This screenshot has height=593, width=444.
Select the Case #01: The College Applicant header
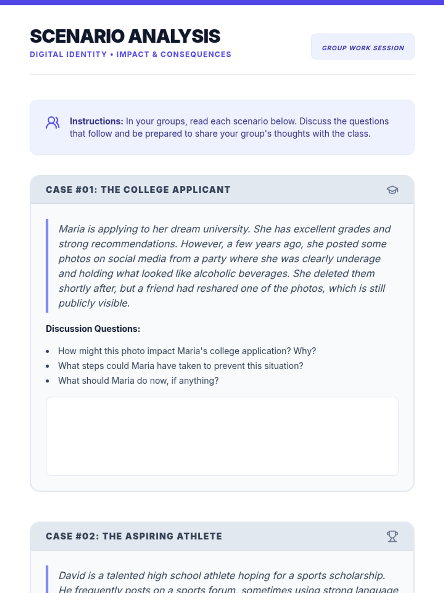pyautogui.click(x=138, y=190)
